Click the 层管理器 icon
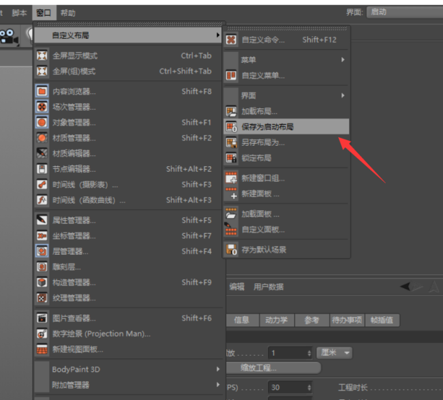Screen dimensions: 443x400 (x=42, y=251)
